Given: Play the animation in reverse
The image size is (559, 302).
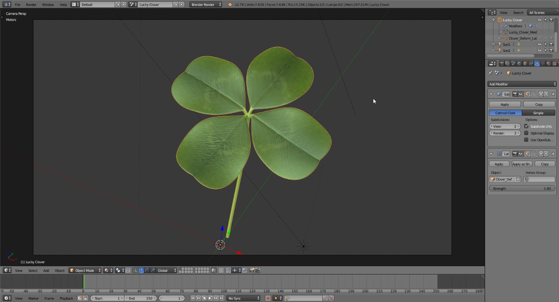Looking at the screenshot, I should pos(204,298).
